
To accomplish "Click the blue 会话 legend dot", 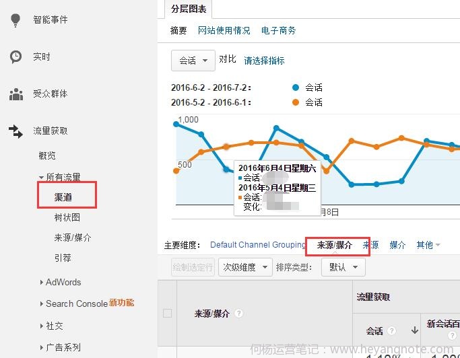I will (296, 87).
